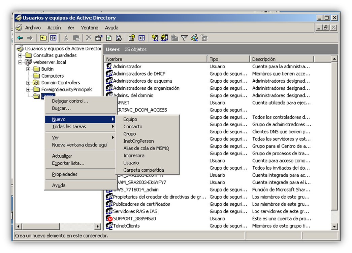Click the Refresh page toolbar icon

point(109,38)
